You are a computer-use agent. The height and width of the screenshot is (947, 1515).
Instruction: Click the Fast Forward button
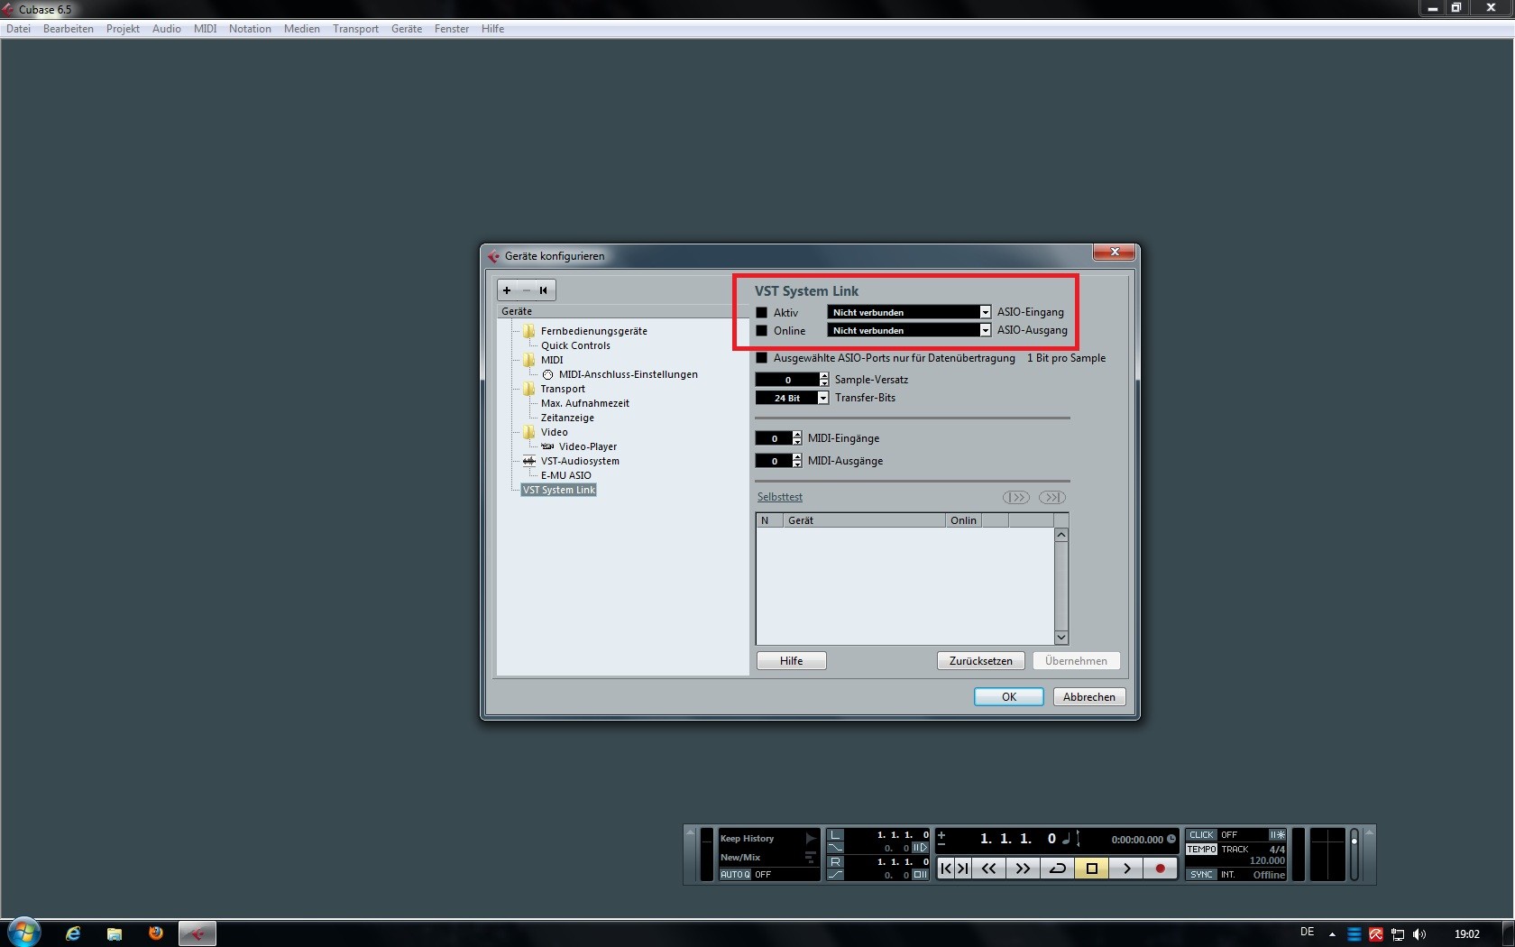click(x=1023, y=869)
